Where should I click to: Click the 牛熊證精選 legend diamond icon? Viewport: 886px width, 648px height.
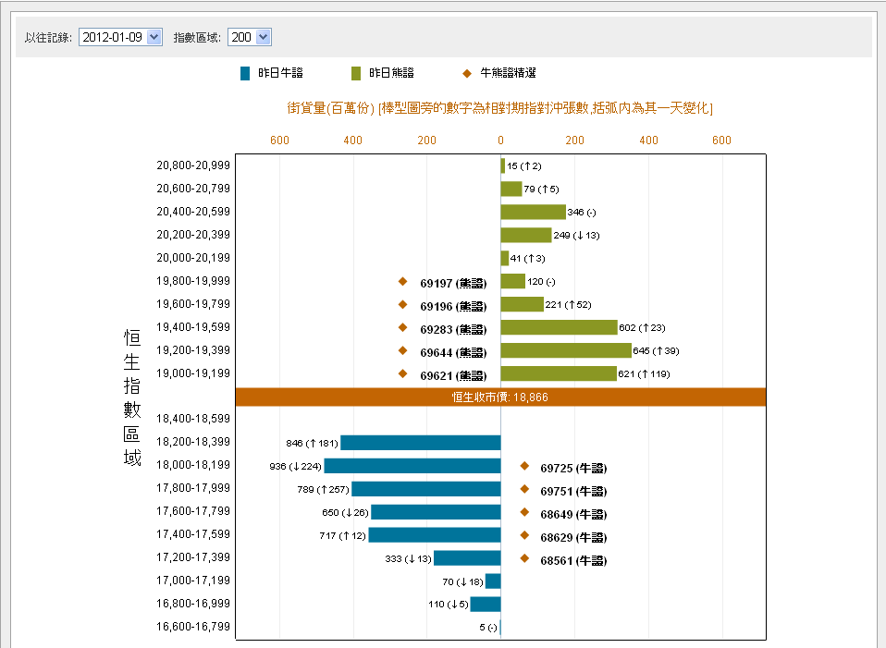[x=467, y=73]
